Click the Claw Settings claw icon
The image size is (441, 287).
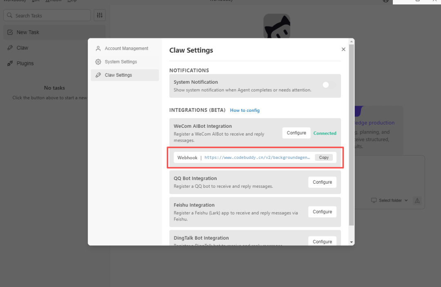point(98,75)
